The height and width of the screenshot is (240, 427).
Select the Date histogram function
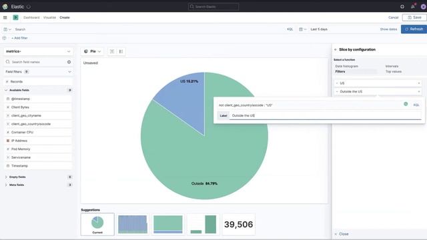(x=347, y=66)
